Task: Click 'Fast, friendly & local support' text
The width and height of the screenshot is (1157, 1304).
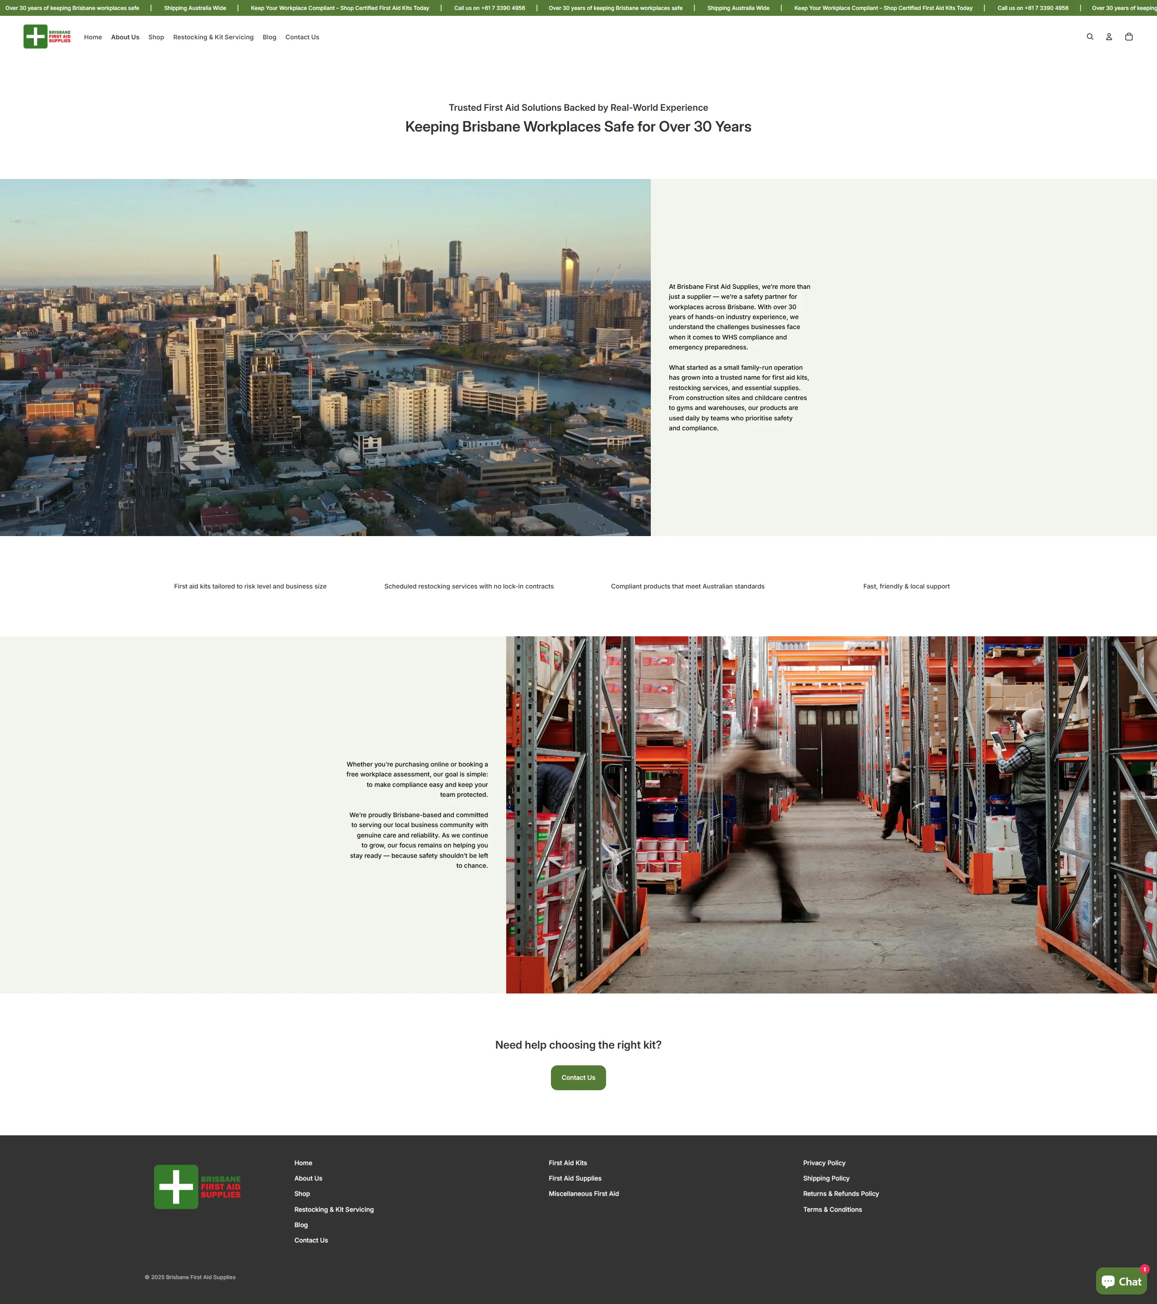Action: [x=906, y=586]
